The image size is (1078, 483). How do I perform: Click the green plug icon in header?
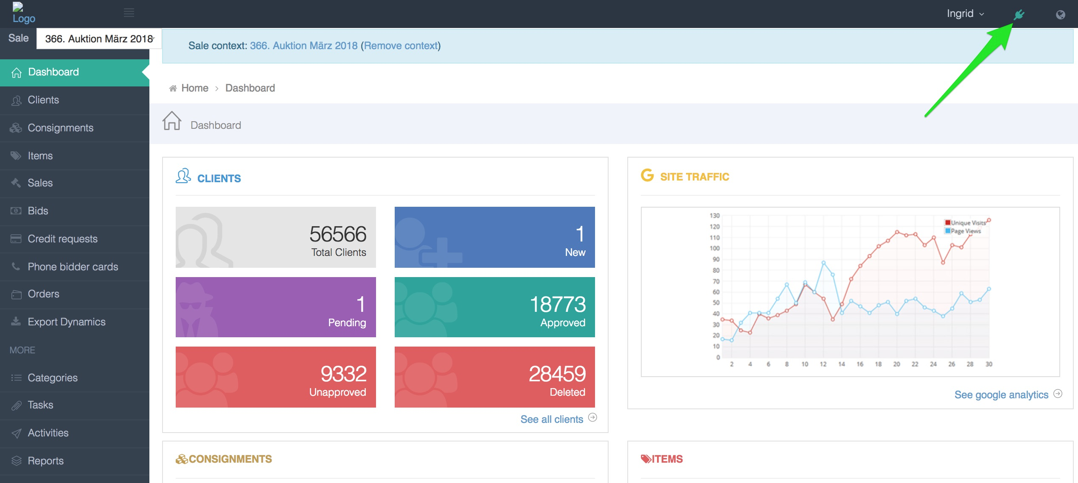tap(1019, 15)
